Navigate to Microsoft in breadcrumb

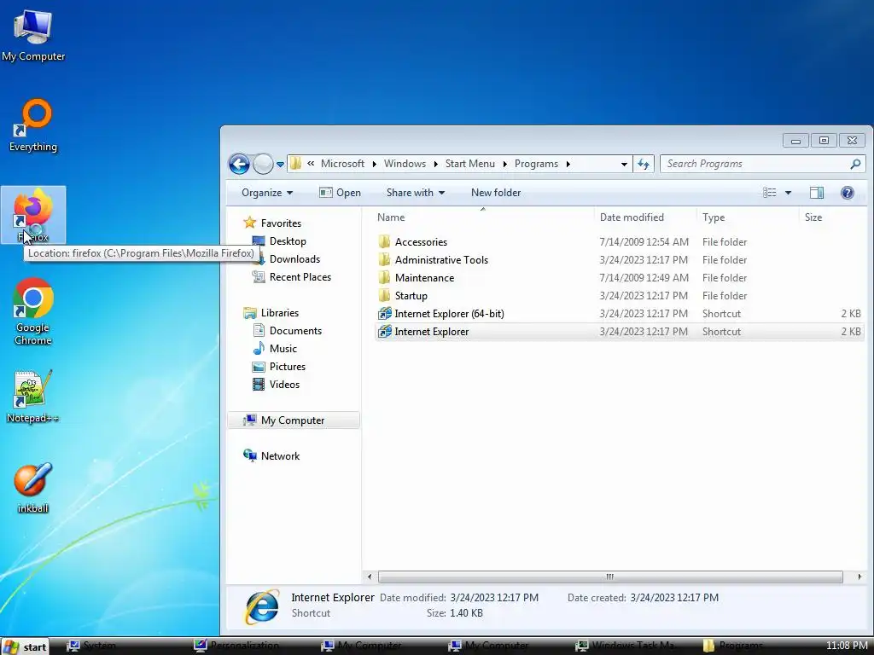click(x=342, y=164)
